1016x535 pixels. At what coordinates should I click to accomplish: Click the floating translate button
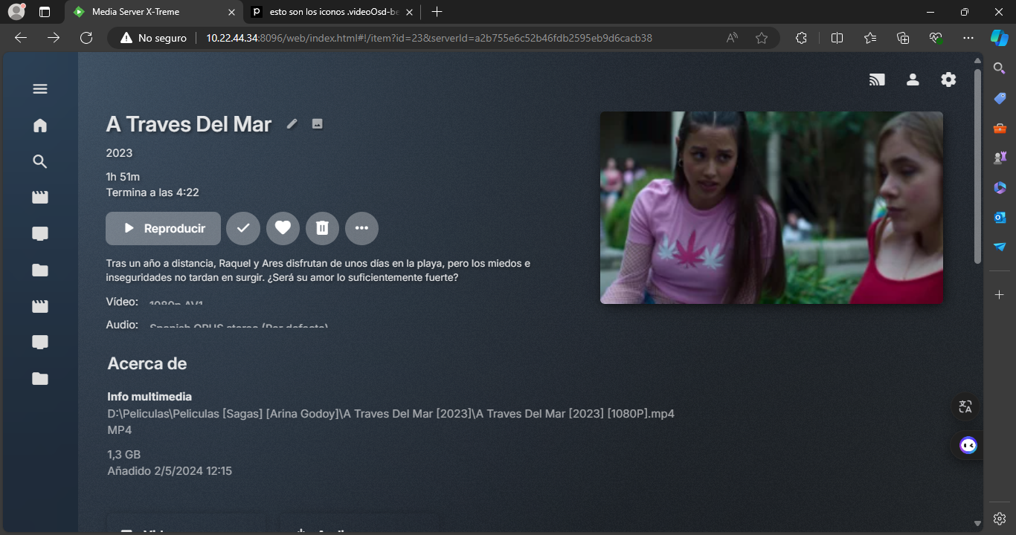tap(965, 406)
